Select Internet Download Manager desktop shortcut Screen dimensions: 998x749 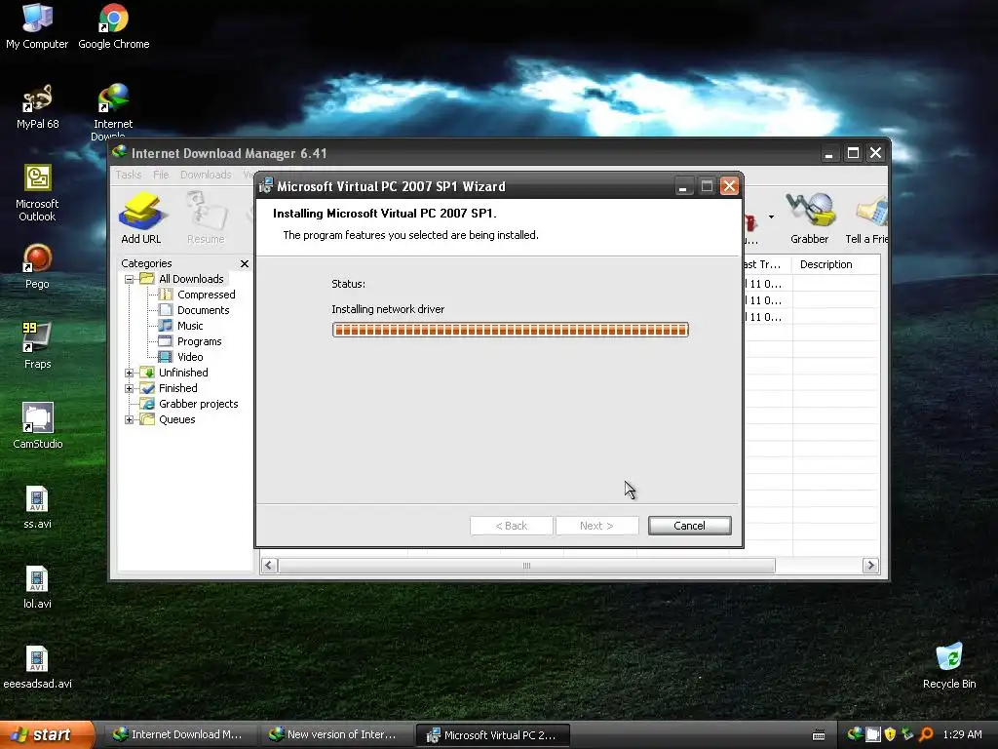coord(113,111)
